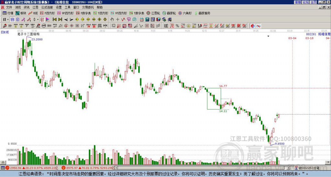This screenshot has height=177, width=331.
Task: Click the 14.11 price level label
Action: coord(223,111)
